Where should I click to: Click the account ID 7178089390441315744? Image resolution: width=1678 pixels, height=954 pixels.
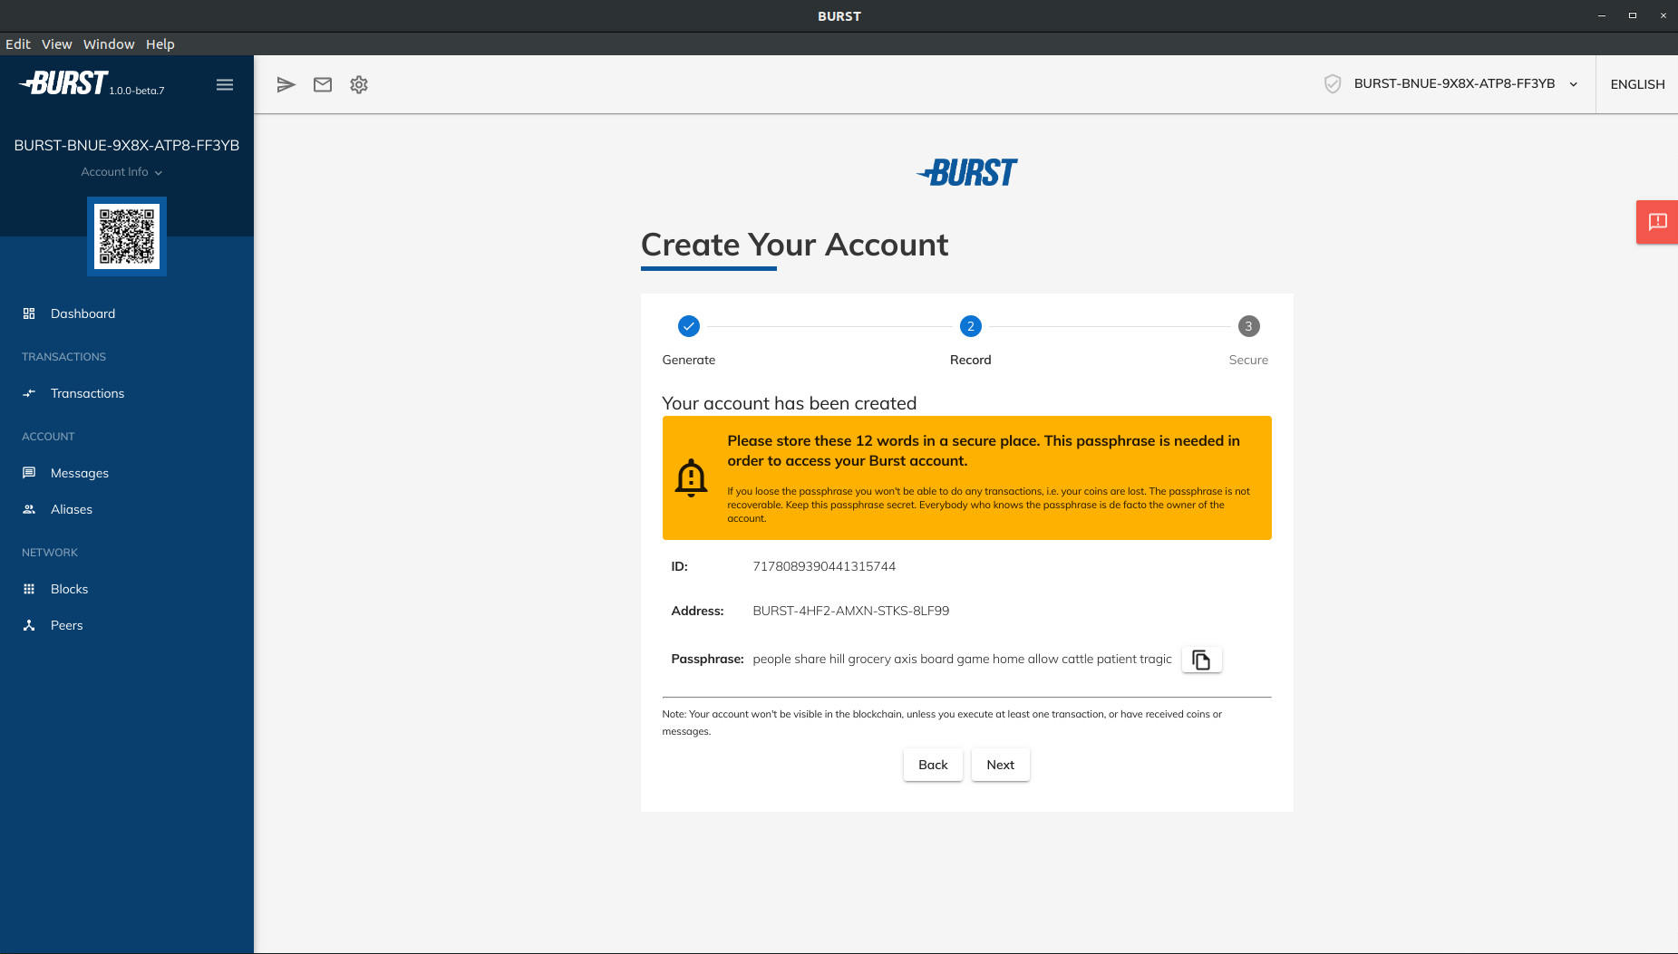coord(824,566)
